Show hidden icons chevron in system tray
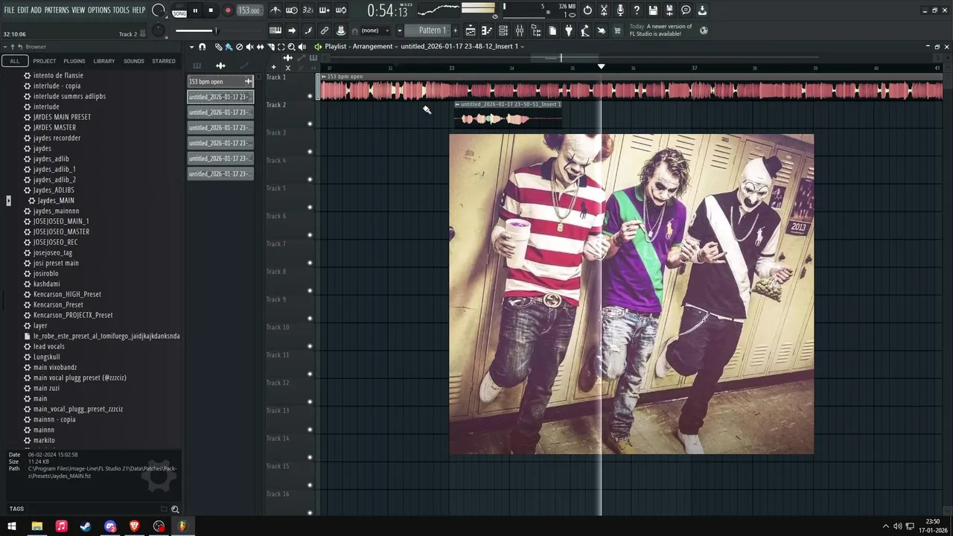953x536 pixels. 885,526
